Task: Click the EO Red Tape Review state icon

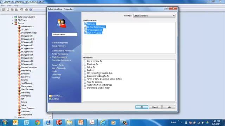Action: click(85, 27)
